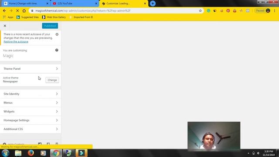
Task: Open the taskbar clock and date
Action: [269, 153]
